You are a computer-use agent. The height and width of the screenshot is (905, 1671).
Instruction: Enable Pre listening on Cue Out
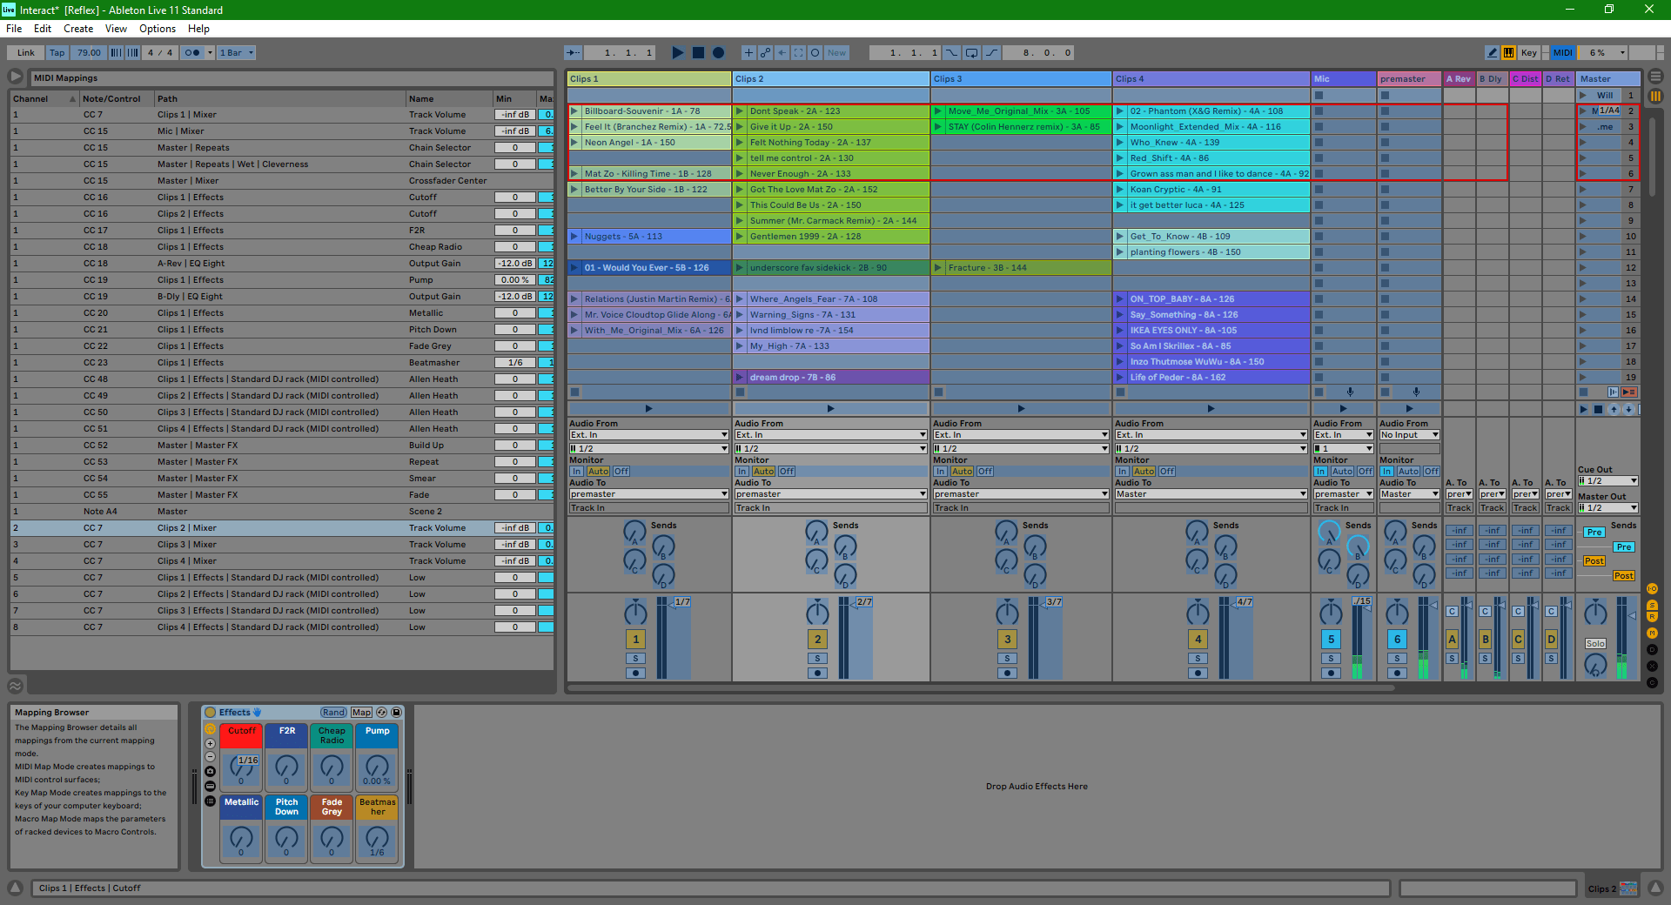click(x=1594, y=532)
